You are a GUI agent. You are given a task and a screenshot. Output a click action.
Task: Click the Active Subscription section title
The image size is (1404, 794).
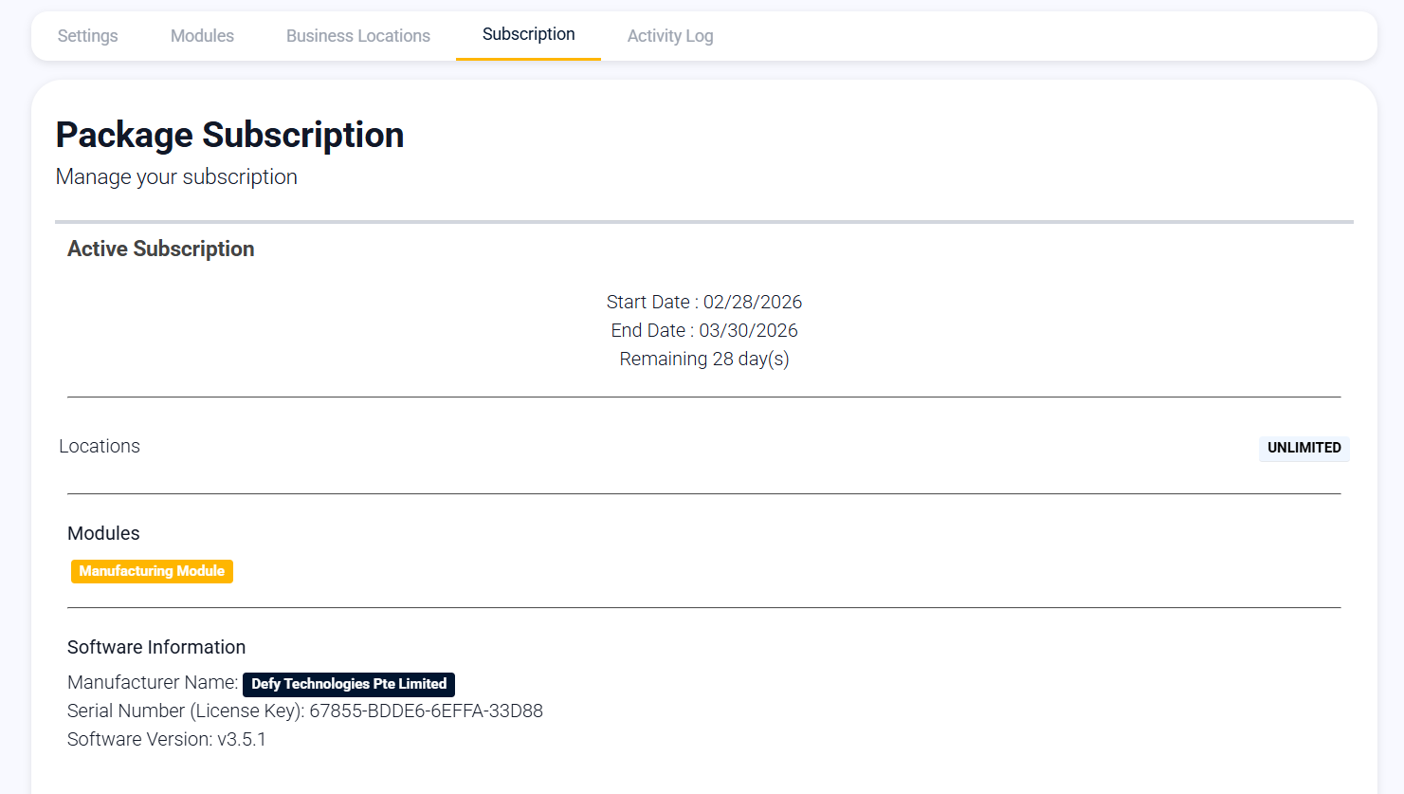(160, 249)
